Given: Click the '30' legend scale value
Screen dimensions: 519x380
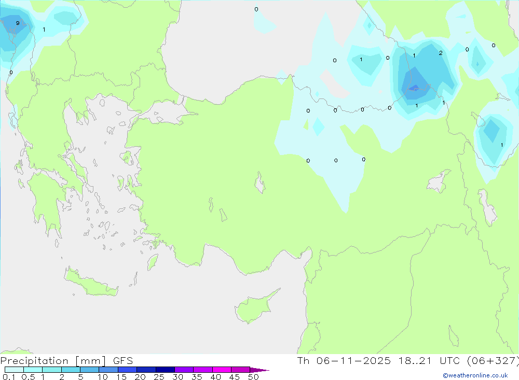Looking at the screenshot, I should 177,377.
